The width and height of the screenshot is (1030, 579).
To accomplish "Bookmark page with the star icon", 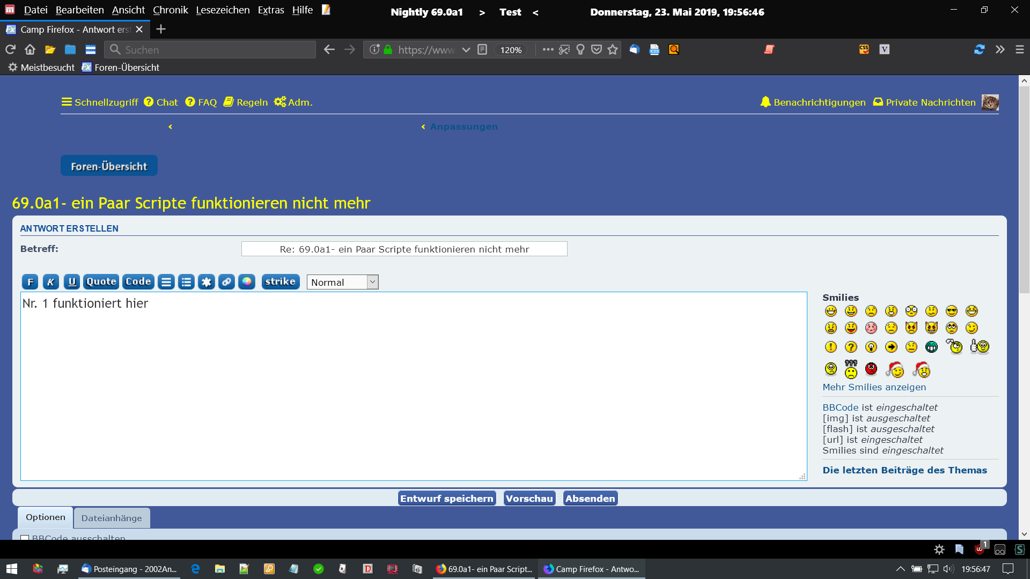I will [613, 50].
